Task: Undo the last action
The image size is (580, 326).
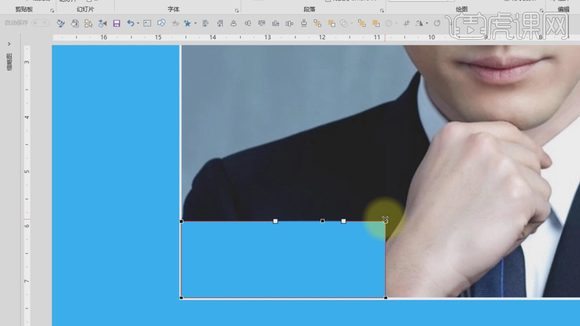Action: pos(130,23)
